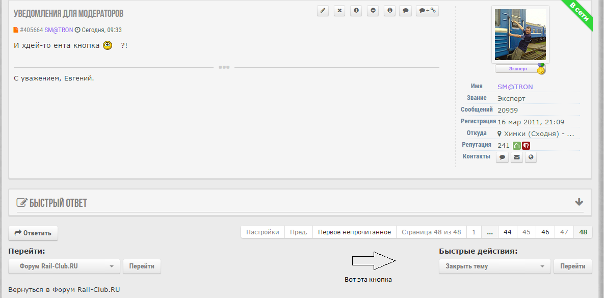The image size is (604, 298).
Task: Open Настройки in the pagination bar
Action: point(262,232)
